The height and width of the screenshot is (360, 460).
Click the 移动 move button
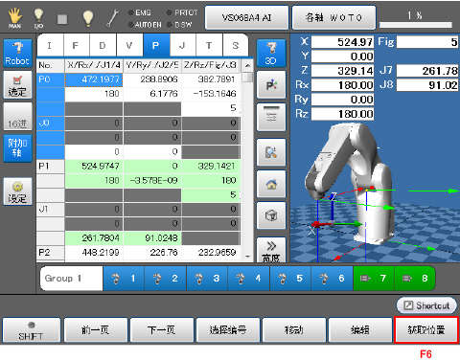[294, 330]
